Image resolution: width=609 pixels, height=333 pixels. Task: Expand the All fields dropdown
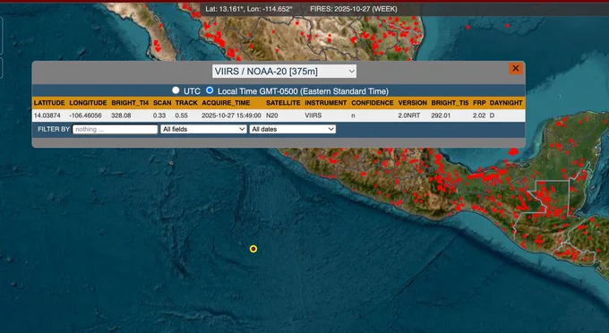point(203,129)
